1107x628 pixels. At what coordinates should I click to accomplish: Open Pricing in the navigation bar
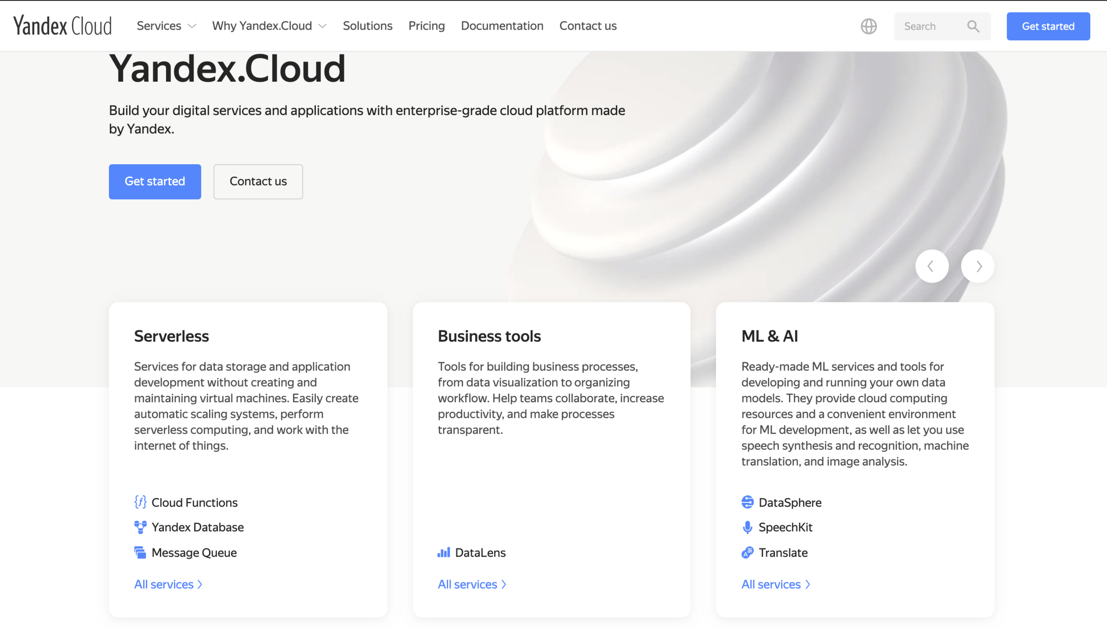coord(426,26)
